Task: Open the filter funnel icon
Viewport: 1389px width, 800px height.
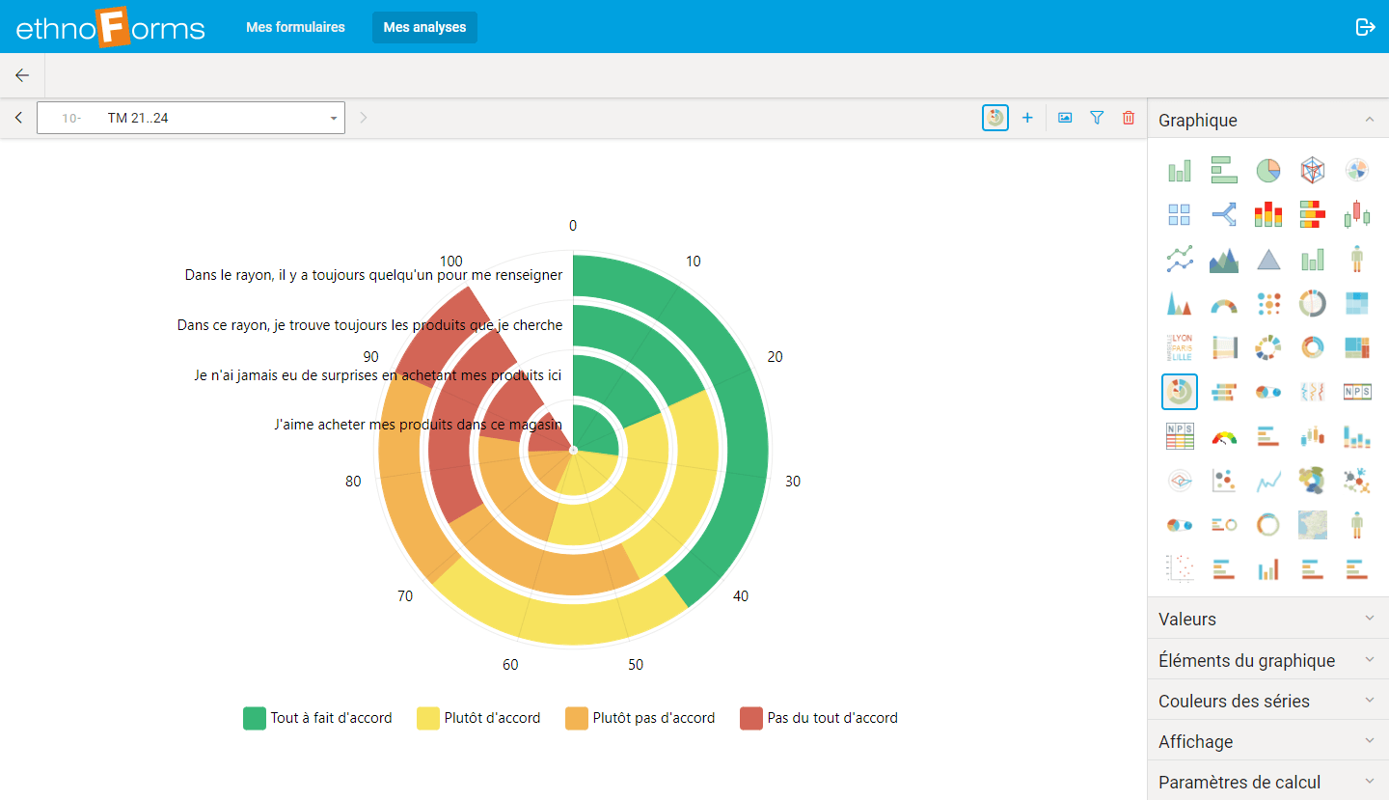Action: point(1097,118)
